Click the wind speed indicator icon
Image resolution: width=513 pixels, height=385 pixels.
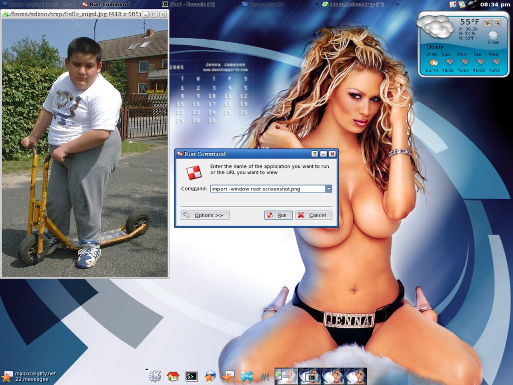(493, 36)
